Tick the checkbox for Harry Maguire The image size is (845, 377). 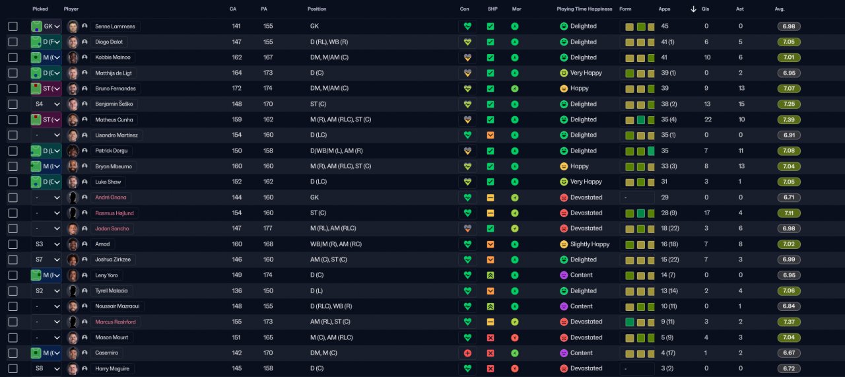coord(13,368)
